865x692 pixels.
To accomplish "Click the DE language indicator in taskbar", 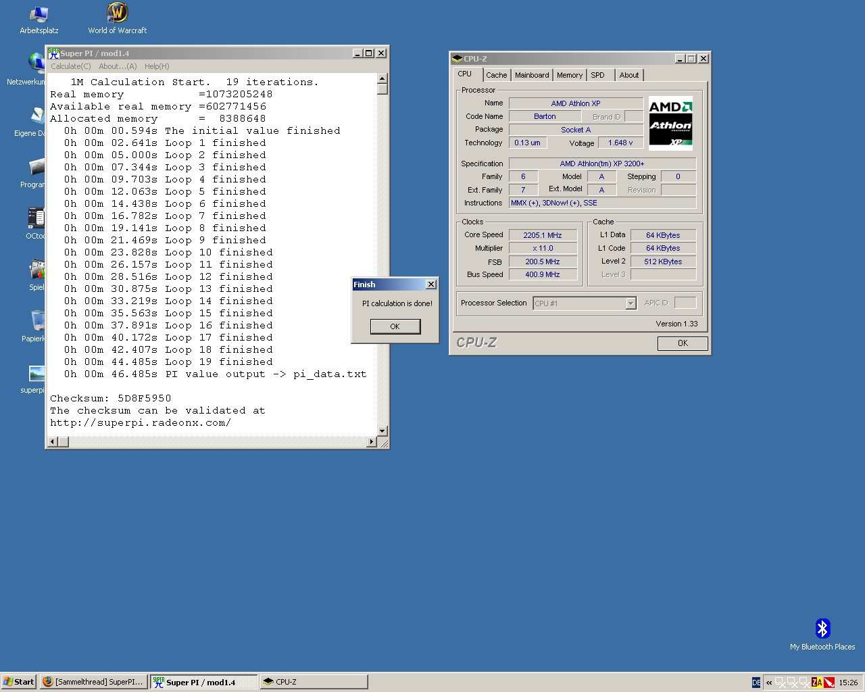I will click(x=756, y=682).
